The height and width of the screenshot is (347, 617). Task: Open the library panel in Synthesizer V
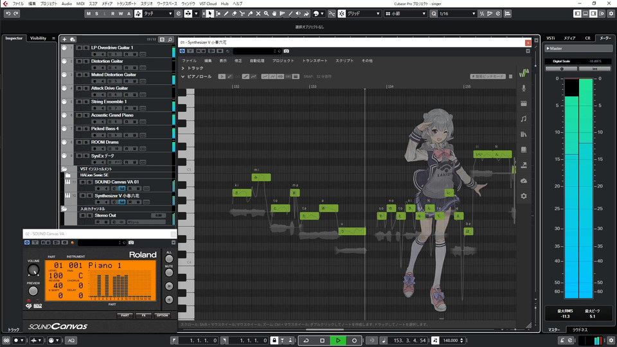(524, 134)
